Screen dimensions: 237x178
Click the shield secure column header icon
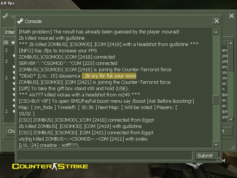click(13, 43)
